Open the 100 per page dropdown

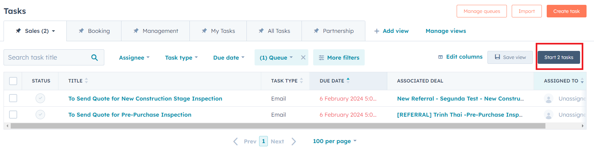pyautogui.click(x=335, y=141)
